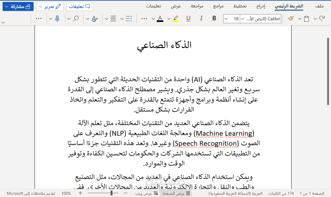The width and height of the screenshot is (331, 197).
Task: Select the Styles brush icon
Action: pos(94,19)
